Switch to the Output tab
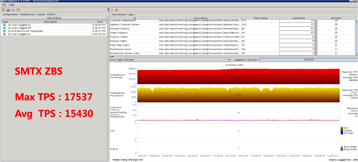Viewport: 358px width, 162px height. (x=41, y=14)
